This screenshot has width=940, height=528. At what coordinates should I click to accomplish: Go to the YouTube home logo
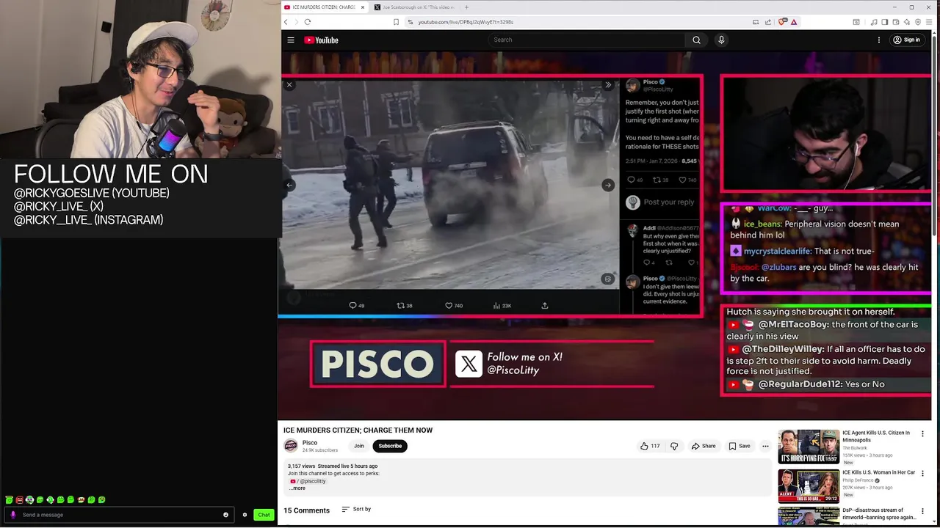tap(321, 40)
